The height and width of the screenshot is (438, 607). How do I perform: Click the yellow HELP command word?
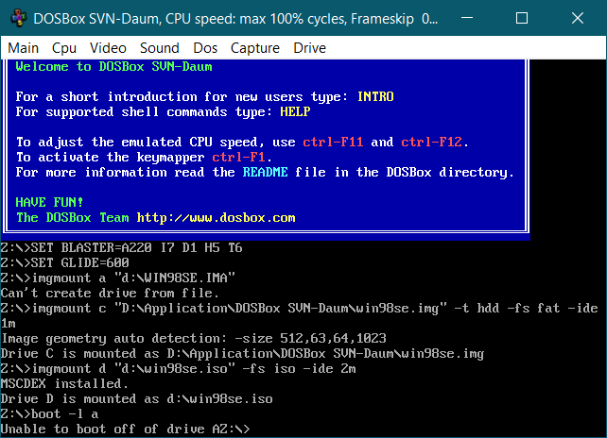pos(296,111)
